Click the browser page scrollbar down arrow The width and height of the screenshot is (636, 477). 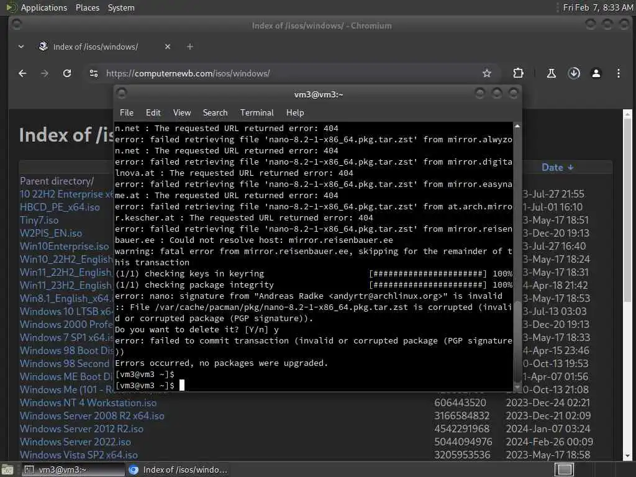(627, 457)
